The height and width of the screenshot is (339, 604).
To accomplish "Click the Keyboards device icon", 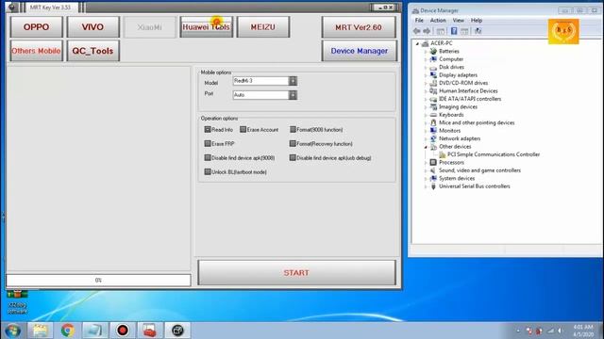I will (433, 115).
